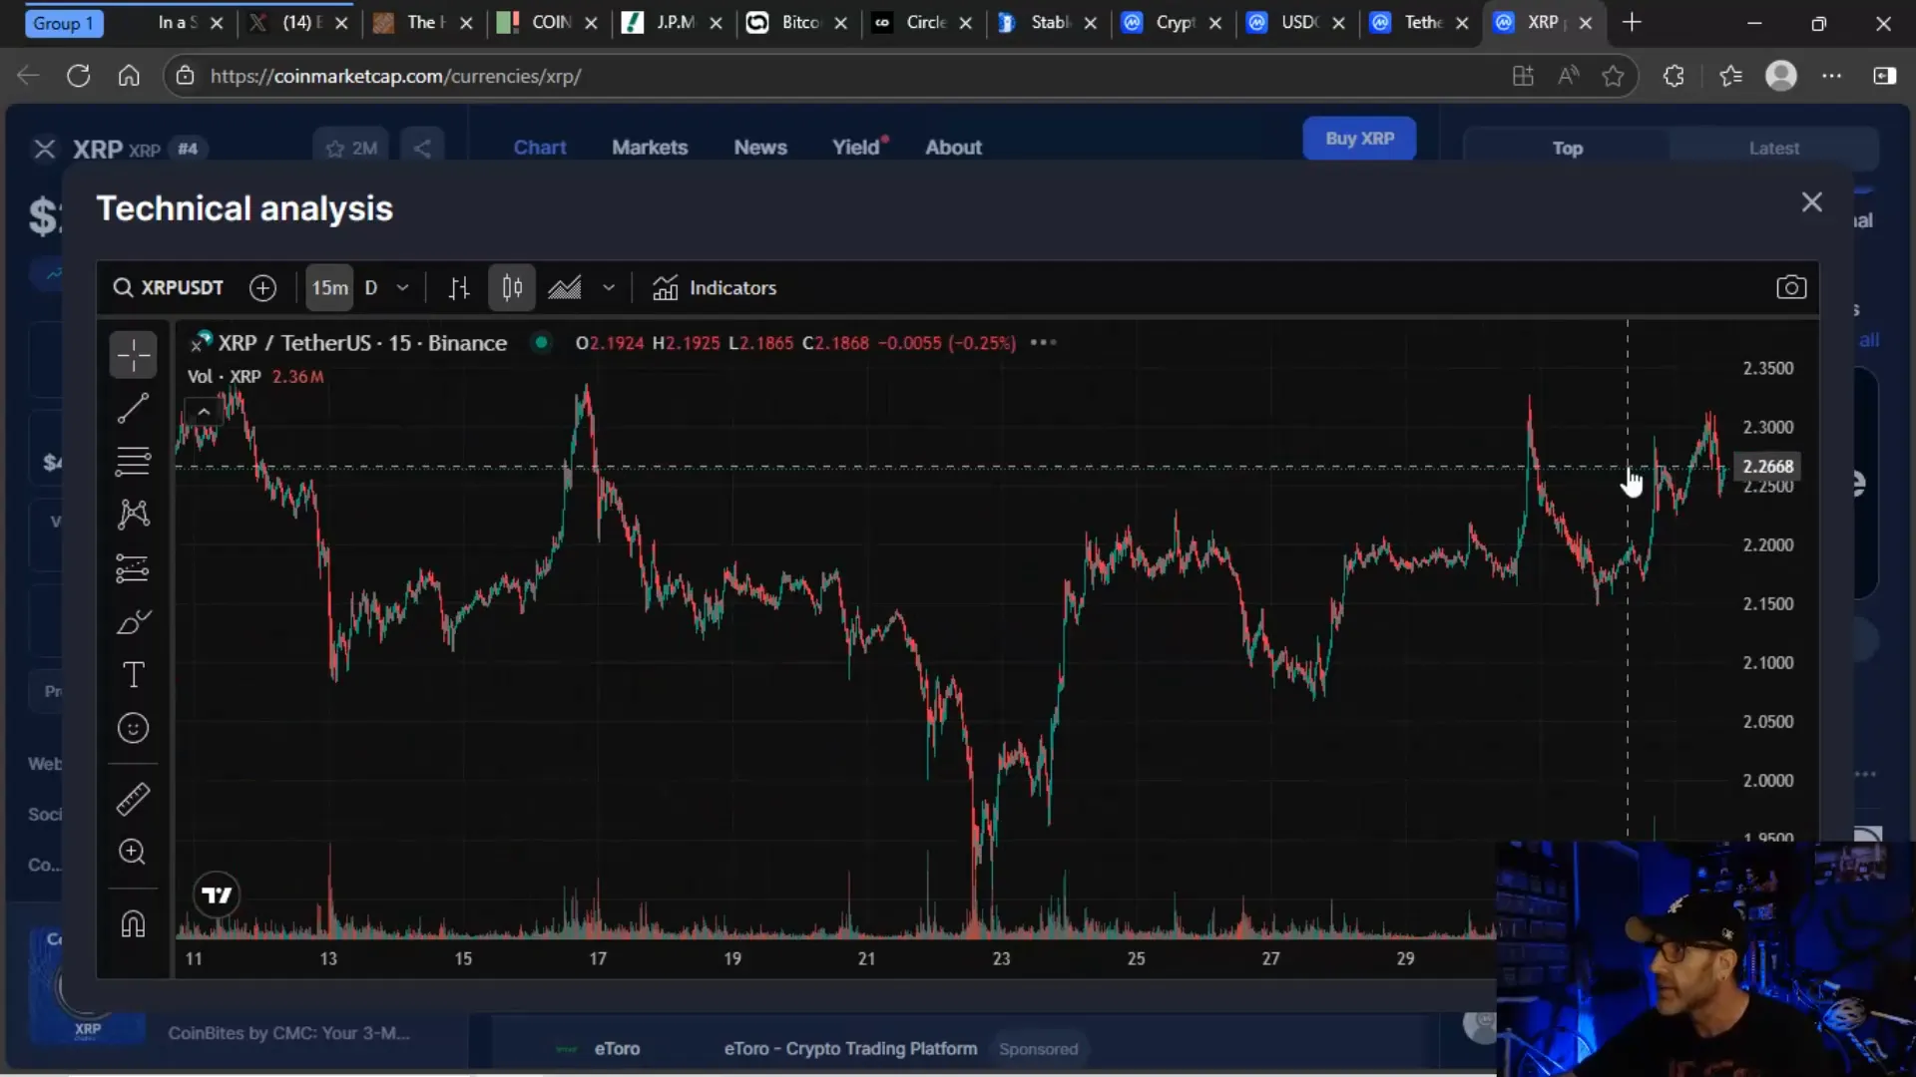Select the 15m timeframe

click(329, 288)
